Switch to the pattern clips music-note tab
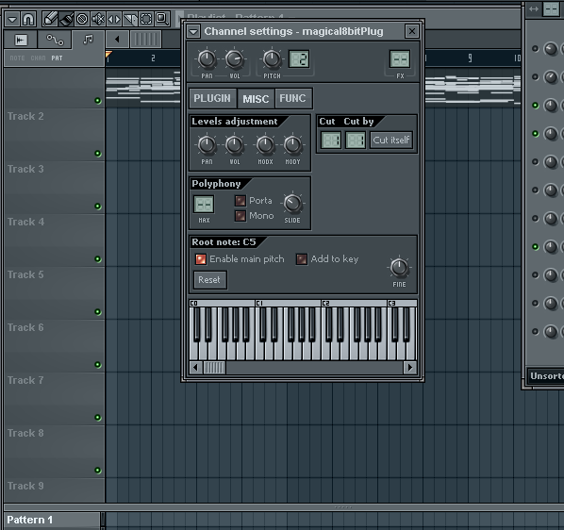 (x=88, y=40)
